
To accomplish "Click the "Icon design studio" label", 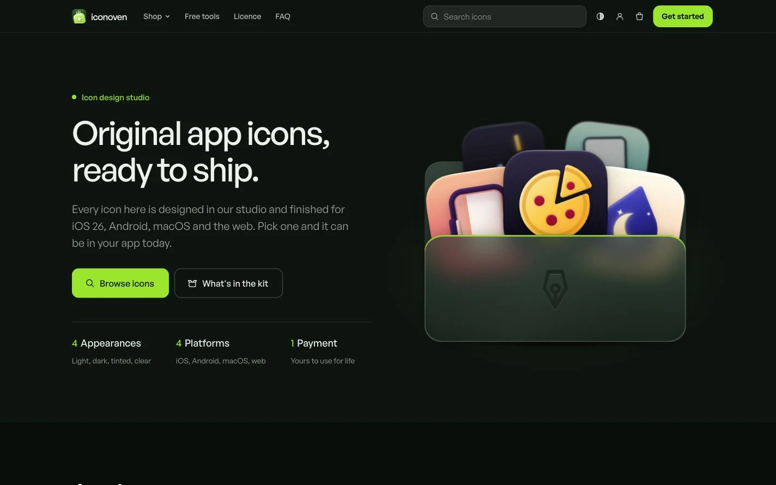I will [116, 98].
